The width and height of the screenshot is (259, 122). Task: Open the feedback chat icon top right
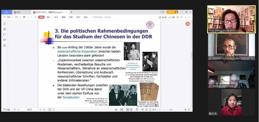click(x=181, y=17)
